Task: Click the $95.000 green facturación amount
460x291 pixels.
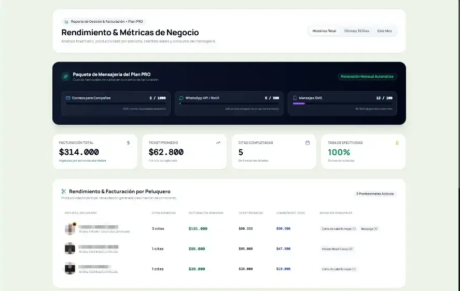Action: pyautogui.click(x=197, y=249)
